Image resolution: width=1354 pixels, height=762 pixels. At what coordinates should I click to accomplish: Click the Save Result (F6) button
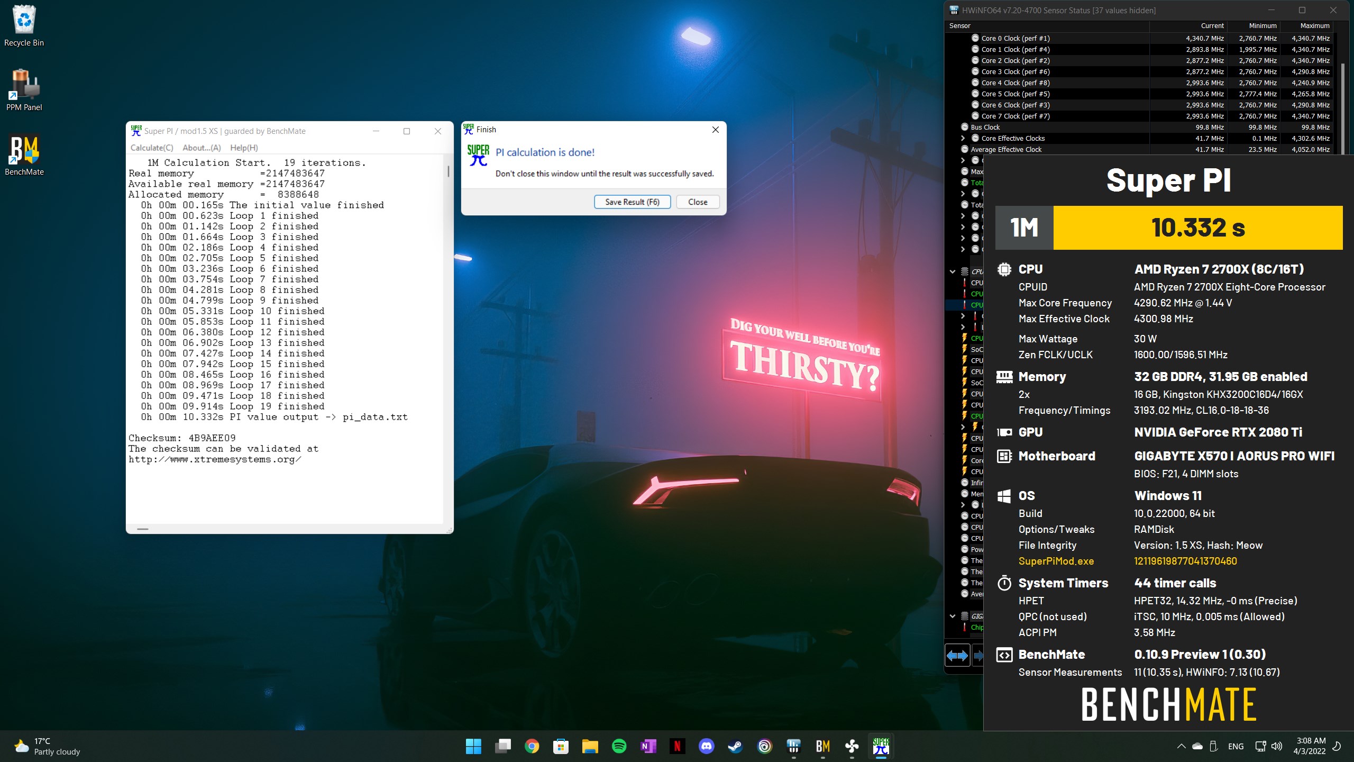[632, 202]
